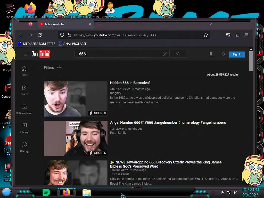
Task: Click the page URL in address bar
Action: [115, 35]
